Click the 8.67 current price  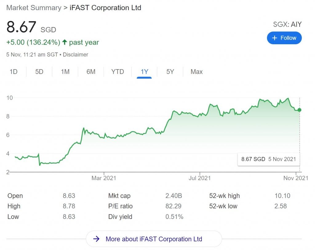21,27
